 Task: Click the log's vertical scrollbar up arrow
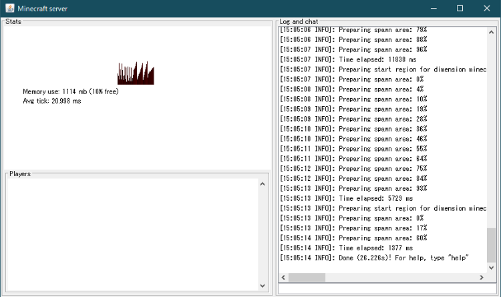point(492,31)
